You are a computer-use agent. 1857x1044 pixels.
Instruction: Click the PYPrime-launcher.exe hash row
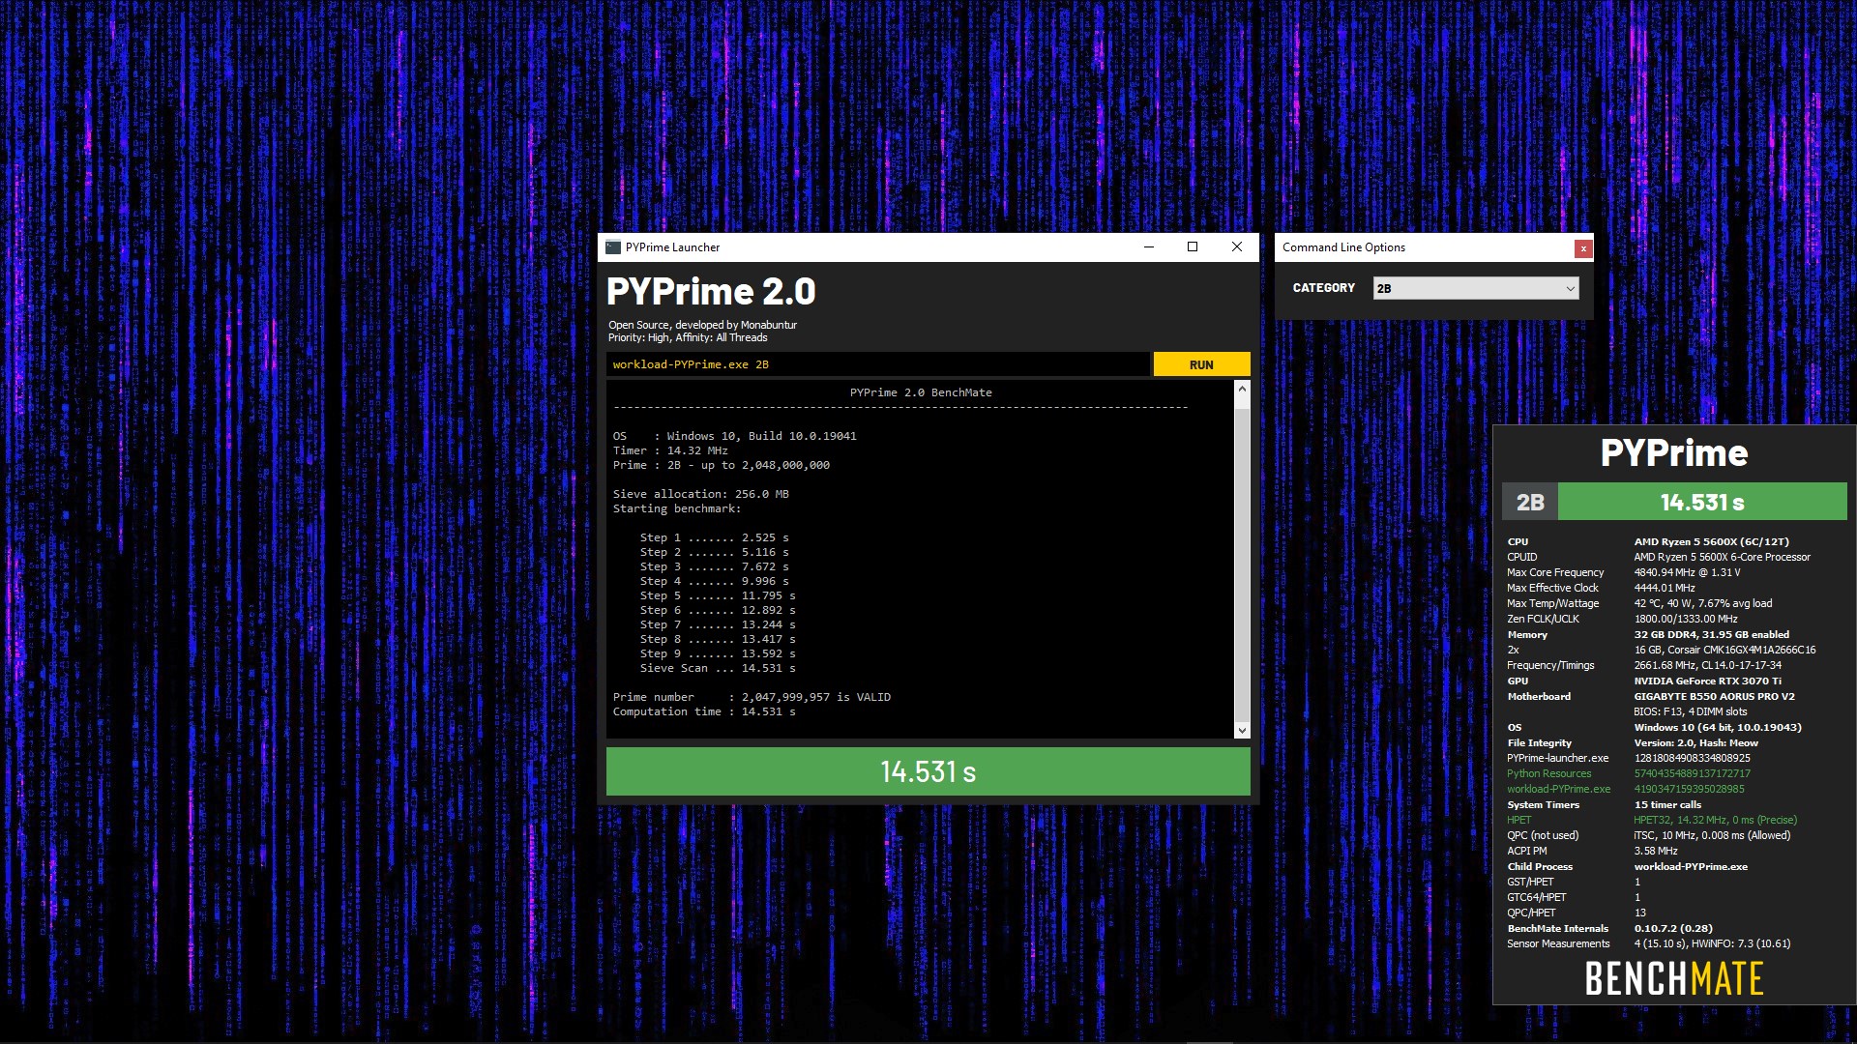click(x=1629, y=758)
